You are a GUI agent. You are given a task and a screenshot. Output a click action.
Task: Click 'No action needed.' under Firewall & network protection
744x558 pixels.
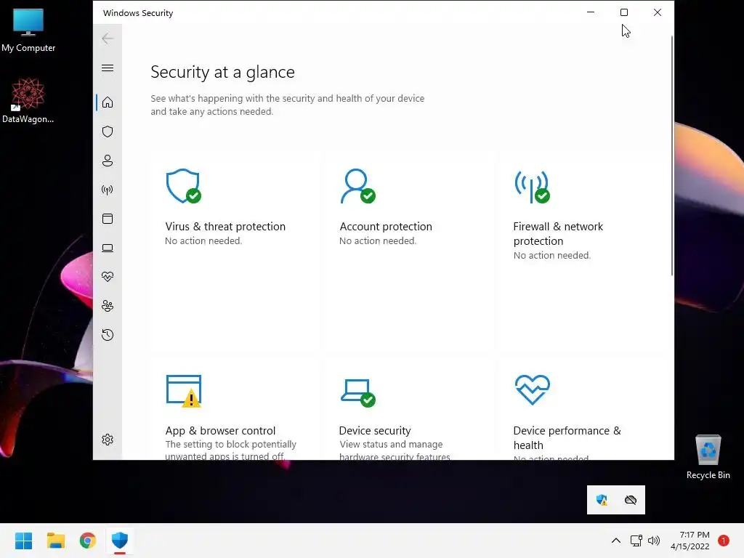[x=552, y=255]
